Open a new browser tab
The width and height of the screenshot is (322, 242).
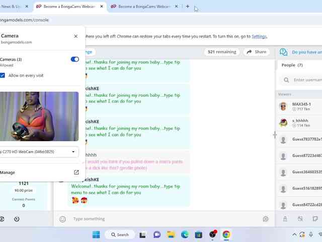(x=187, y=7)
